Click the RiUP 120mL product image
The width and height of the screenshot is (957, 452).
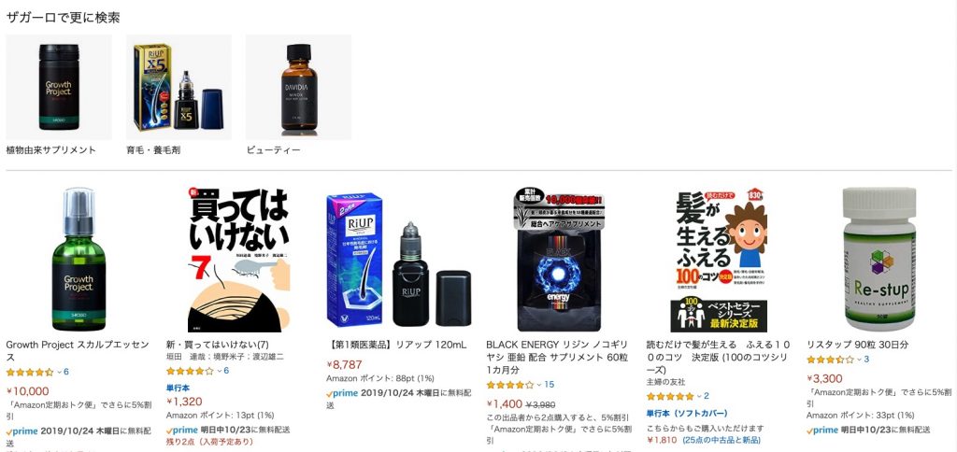point(398,260)
